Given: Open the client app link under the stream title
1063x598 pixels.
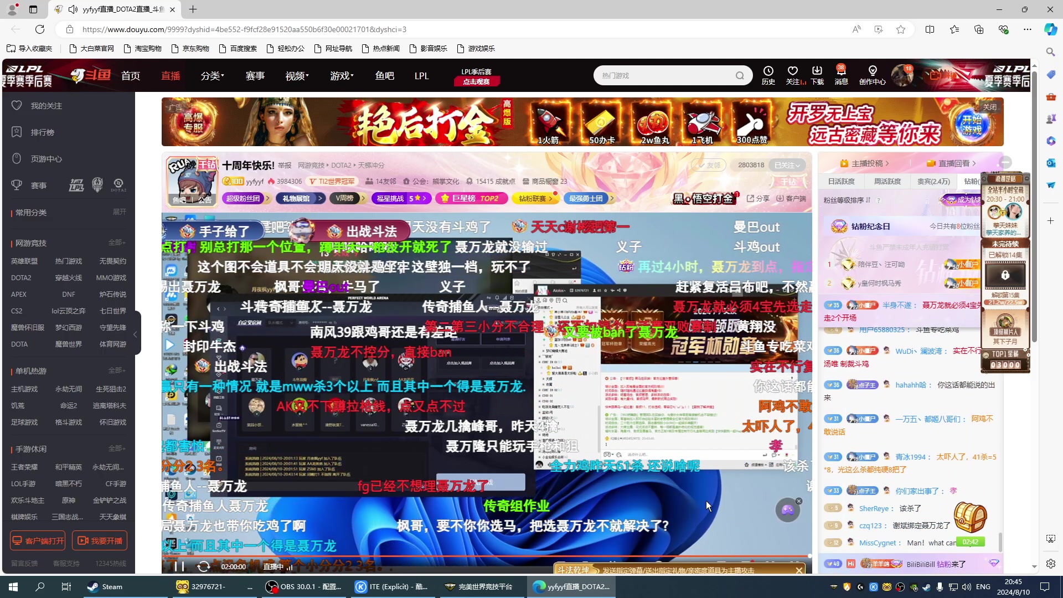Looking at the screenshot, I should pyautogui.click(x=791, y=198).
